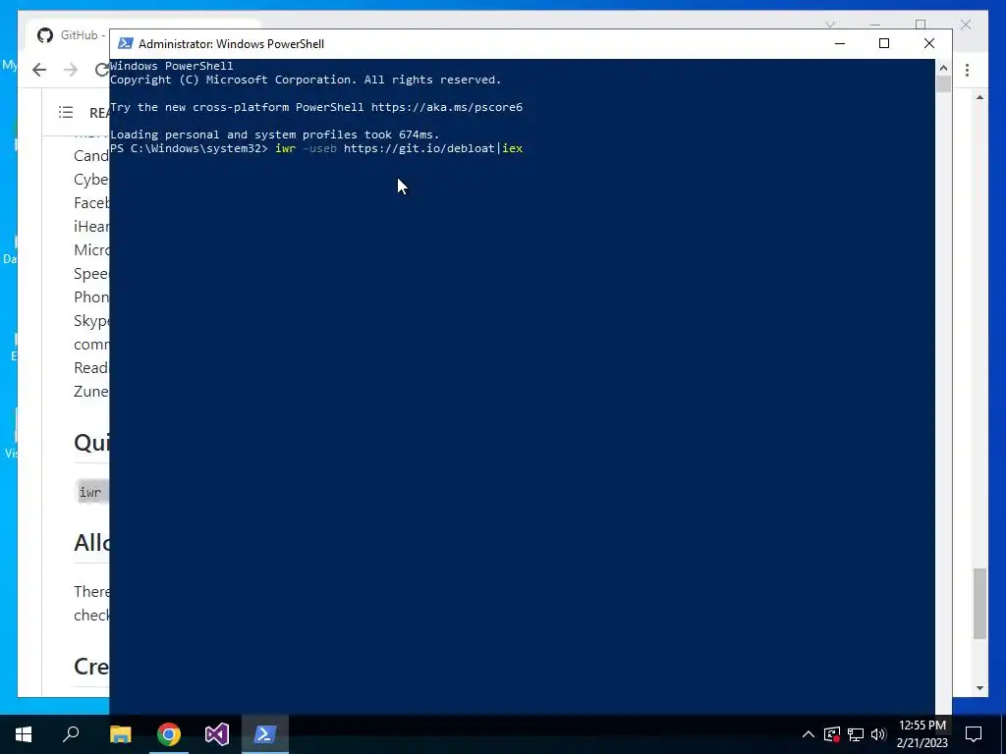Click the PowerShell title bar icon
The width and height of the screenshot is (1006, 754).
(x=126, y=43)
